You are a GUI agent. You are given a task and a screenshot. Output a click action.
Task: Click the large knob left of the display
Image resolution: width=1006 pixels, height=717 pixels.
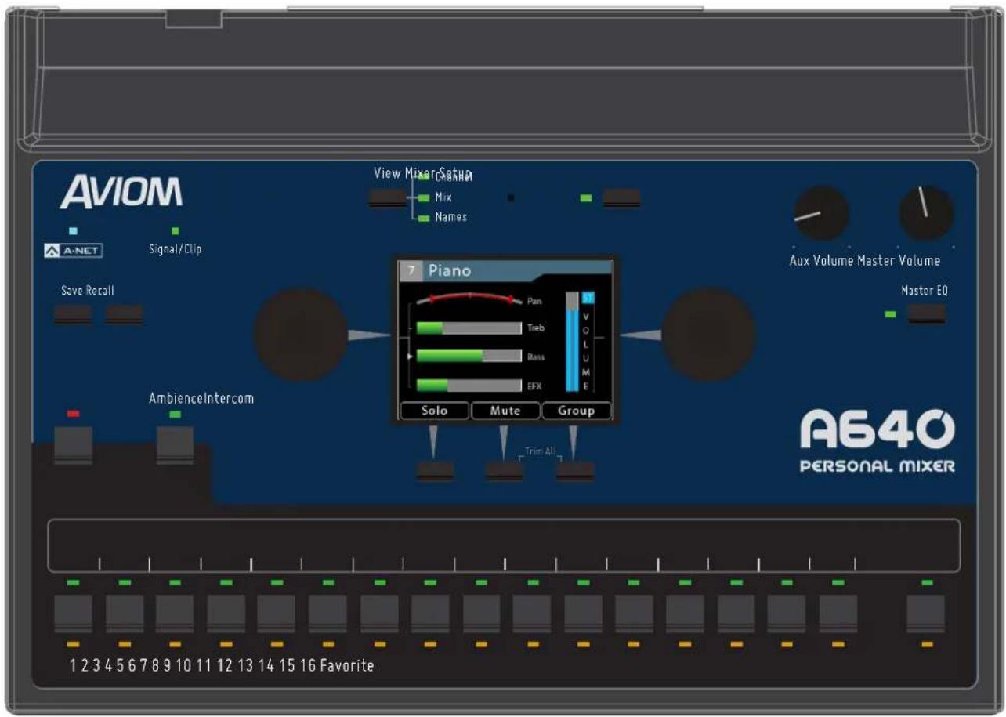click(301, 335)
